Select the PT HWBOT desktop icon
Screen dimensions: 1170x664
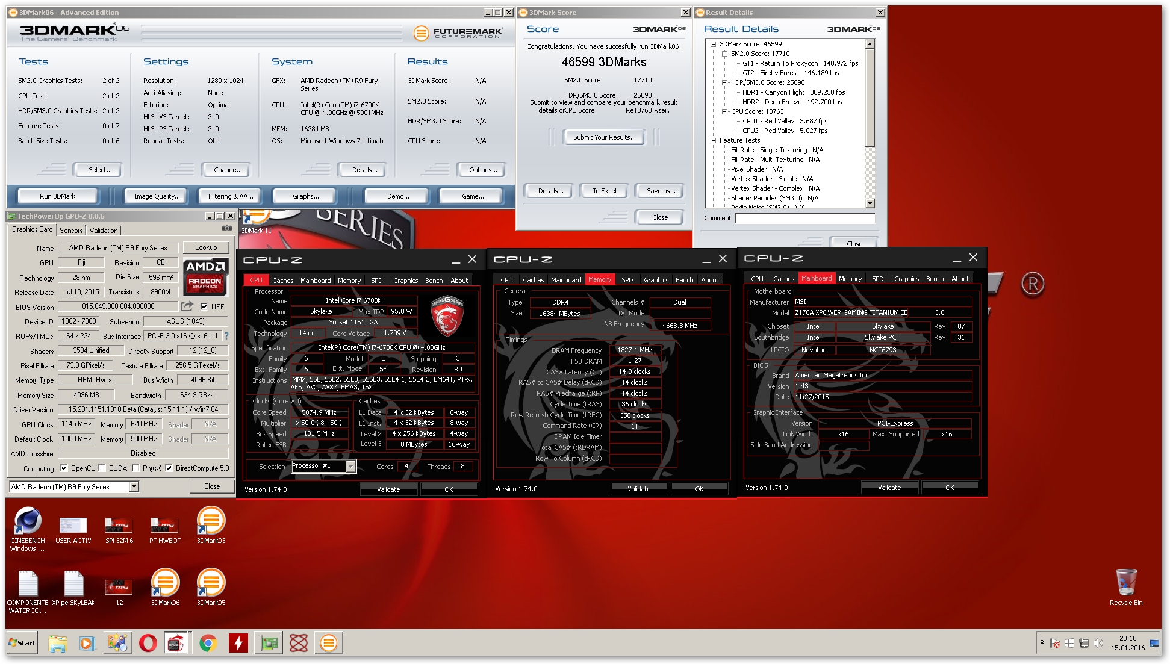pyautogui.click(x=165, y=529)
